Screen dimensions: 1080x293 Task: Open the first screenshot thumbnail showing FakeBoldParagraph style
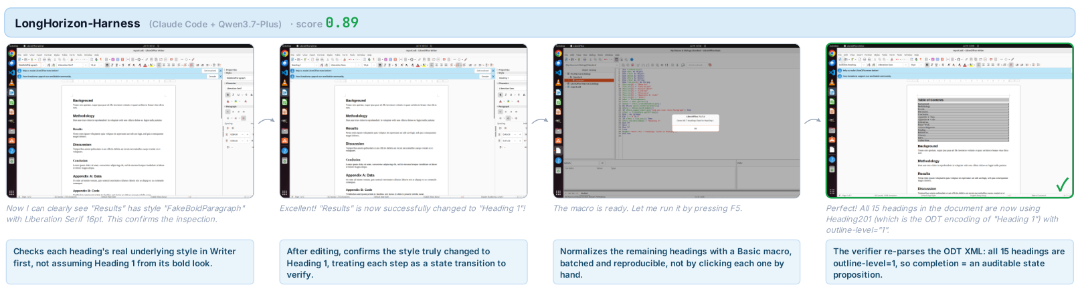coord(130,121)
